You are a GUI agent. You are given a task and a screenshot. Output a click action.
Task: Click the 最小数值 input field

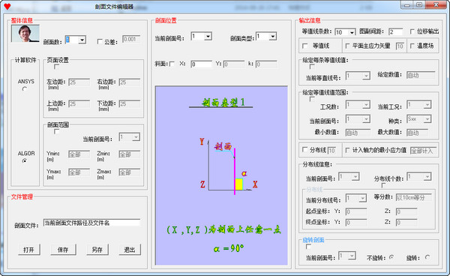tap(358, 133)
